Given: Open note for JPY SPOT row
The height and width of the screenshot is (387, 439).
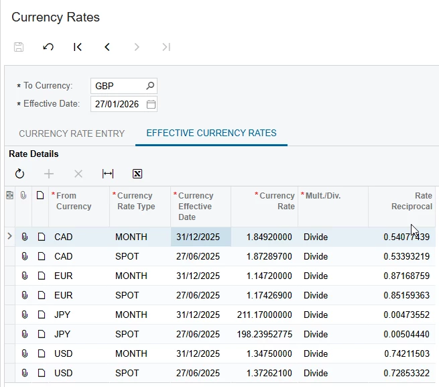Looking at the screenshot, I should (x=42, y=334).
